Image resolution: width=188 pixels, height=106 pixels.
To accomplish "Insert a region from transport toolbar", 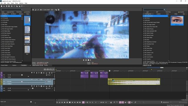I will (x=117, y=102).
